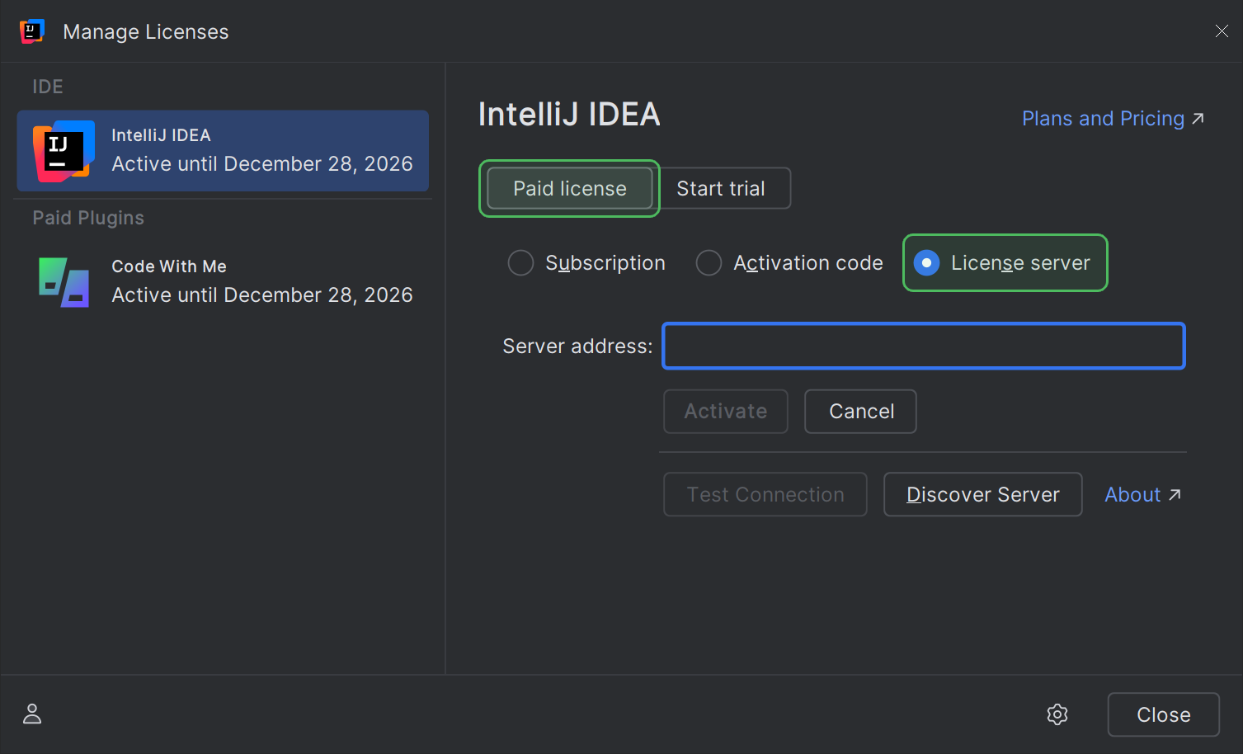Select the License server radio button
The width and height of the screenshot is (1243, 754).
(926, 262)
